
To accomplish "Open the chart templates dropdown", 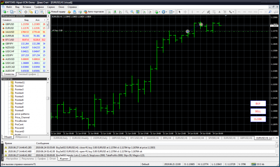I will click(171, 12).
